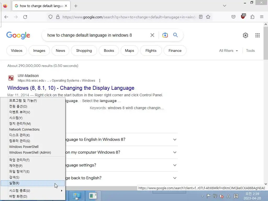The width and height of the screenshot is (268, 201).
Task: Choose Windows PowerShell (non-admin) in the menu
Action: coord(33,147)
